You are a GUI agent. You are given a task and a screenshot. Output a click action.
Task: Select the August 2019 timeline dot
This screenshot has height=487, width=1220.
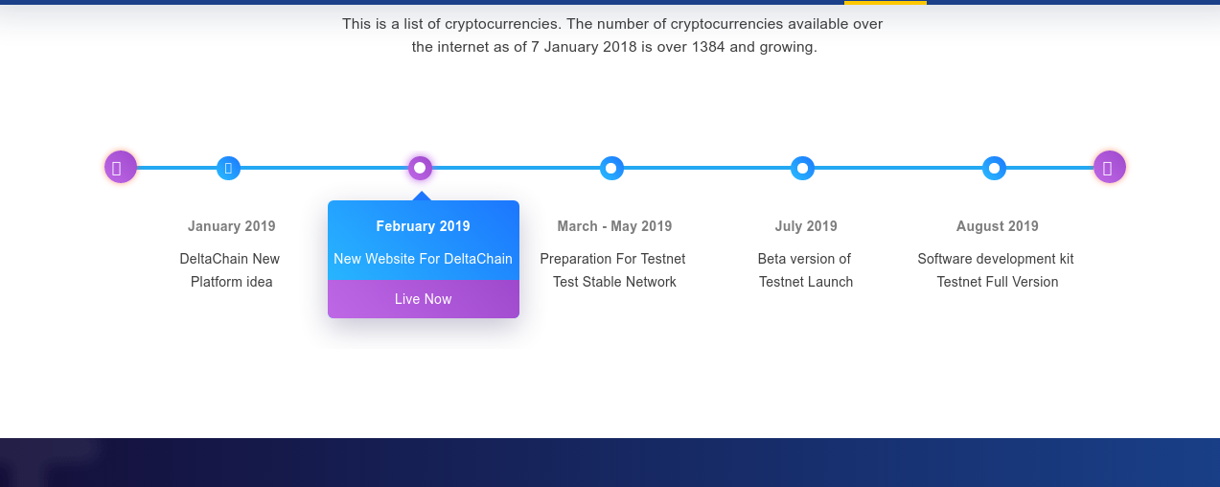(x=995, y=168)
